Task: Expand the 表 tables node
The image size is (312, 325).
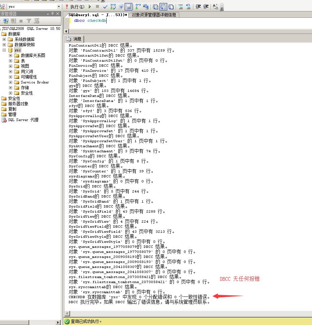Action: [11, 61]
